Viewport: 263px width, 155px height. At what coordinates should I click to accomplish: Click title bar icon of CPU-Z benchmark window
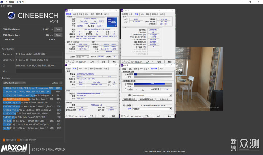(122, 65)
